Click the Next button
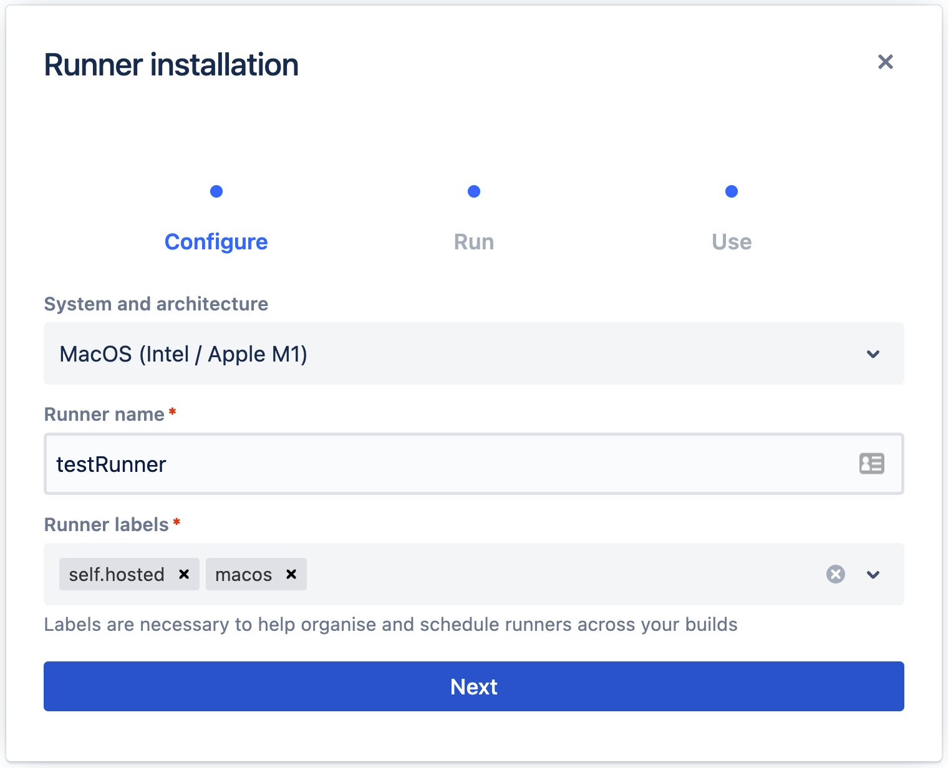 (473, 686)
